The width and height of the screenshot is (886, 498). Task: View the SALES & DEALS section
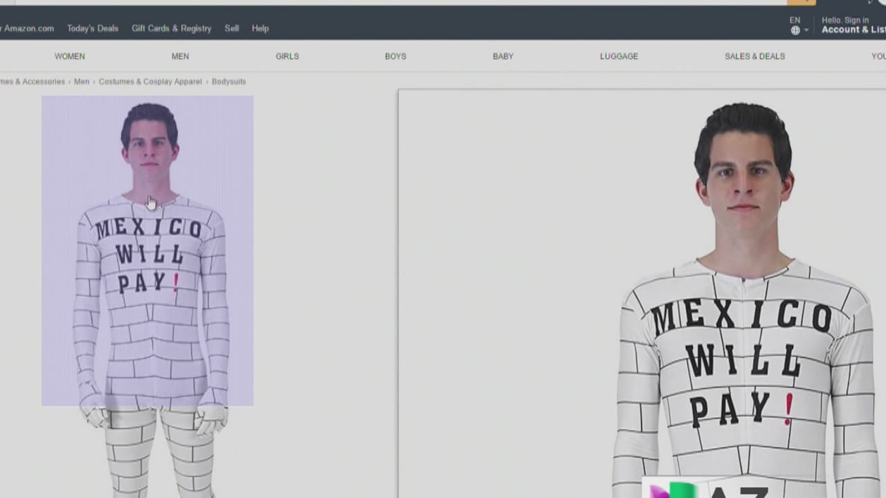754,56
